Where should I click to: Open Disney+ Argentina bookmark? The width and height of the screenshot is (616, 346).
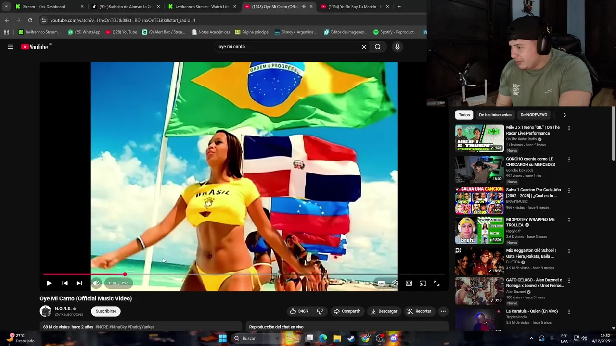(296, 32)
